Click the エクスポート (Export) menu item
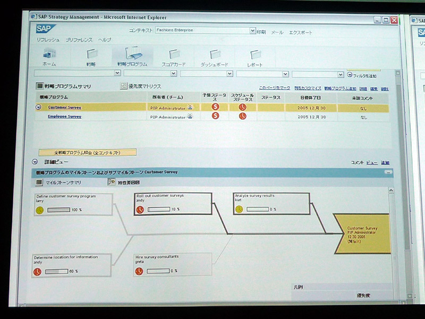This screenshot has width=425, height=319. click(301, 32)
